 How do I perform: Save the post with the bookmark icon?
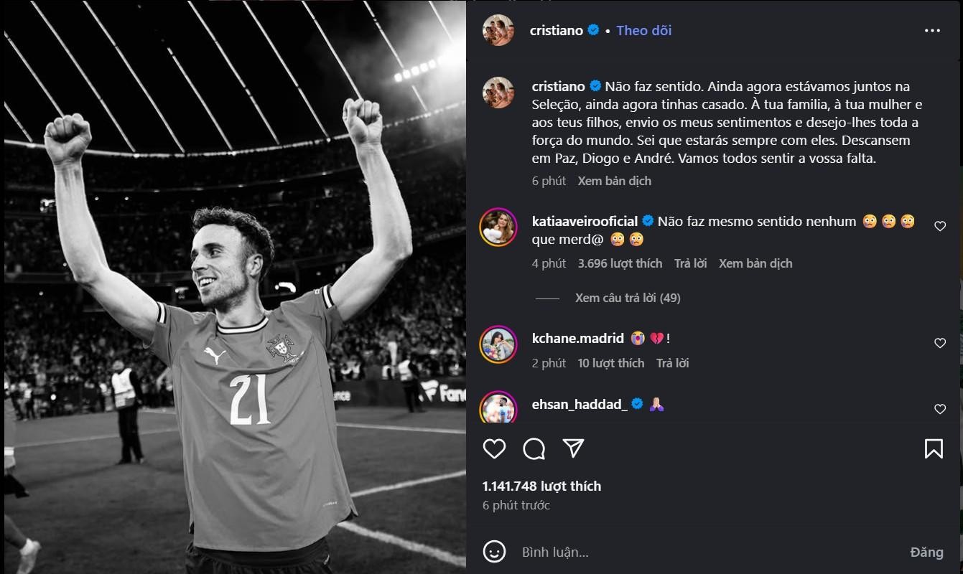coord(934,449)
